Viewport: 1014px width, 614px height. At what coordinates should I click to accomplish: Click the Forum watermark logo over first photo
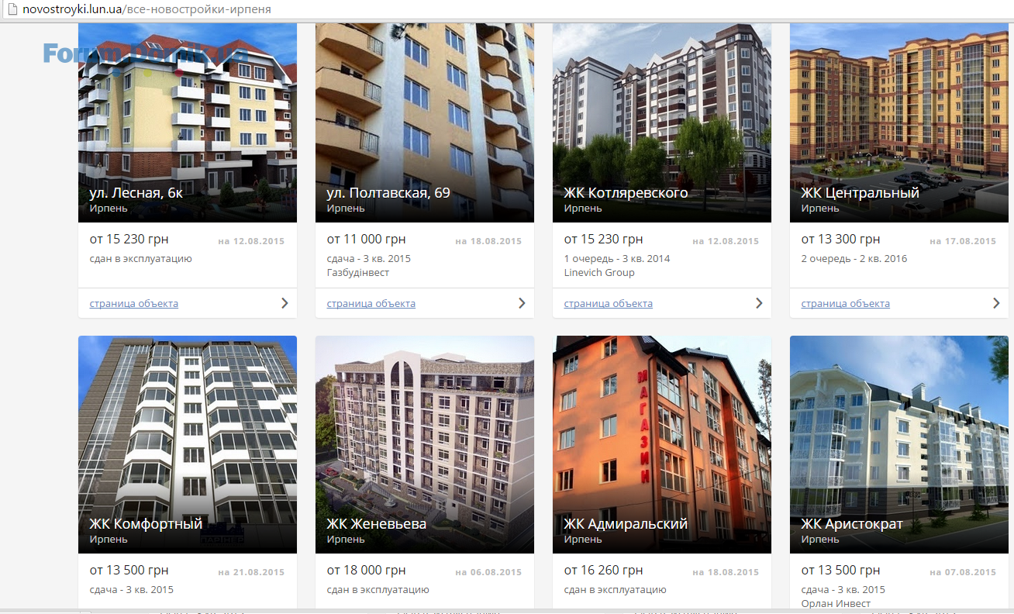click(145, 54)
